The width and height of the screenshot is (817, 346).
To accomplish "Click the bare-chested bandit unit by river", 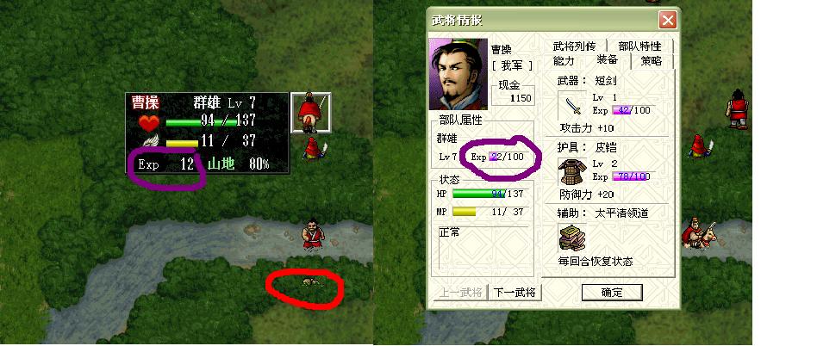I will click(313, 234).
